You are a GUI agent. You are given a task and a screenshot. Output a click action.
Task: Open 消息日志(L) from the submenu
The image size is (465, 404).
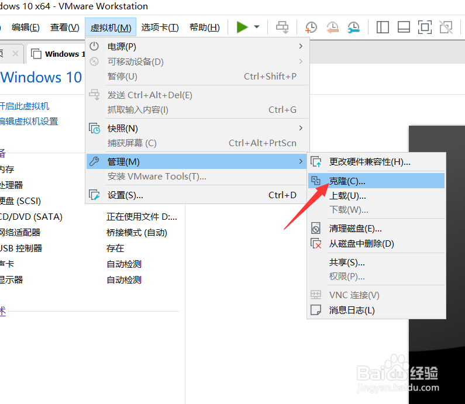[376, 310]
